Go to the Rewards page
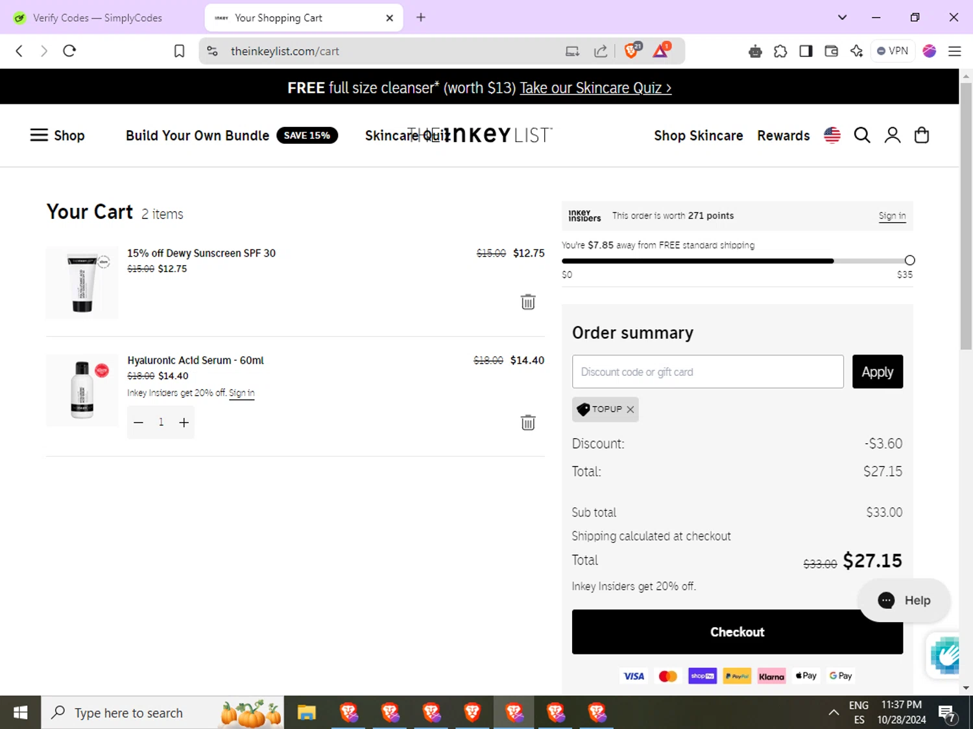This screenshot has height=729, width=973. click(x=783, y=135)
